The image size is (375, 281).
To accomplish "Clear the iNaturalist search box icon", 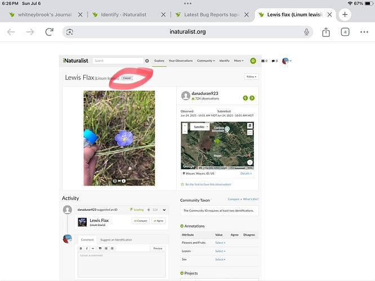I will 147,61.
